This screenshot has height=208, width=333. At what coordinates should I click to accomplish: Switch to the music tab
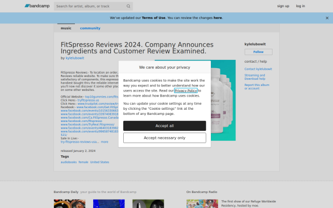click(66, 28)
